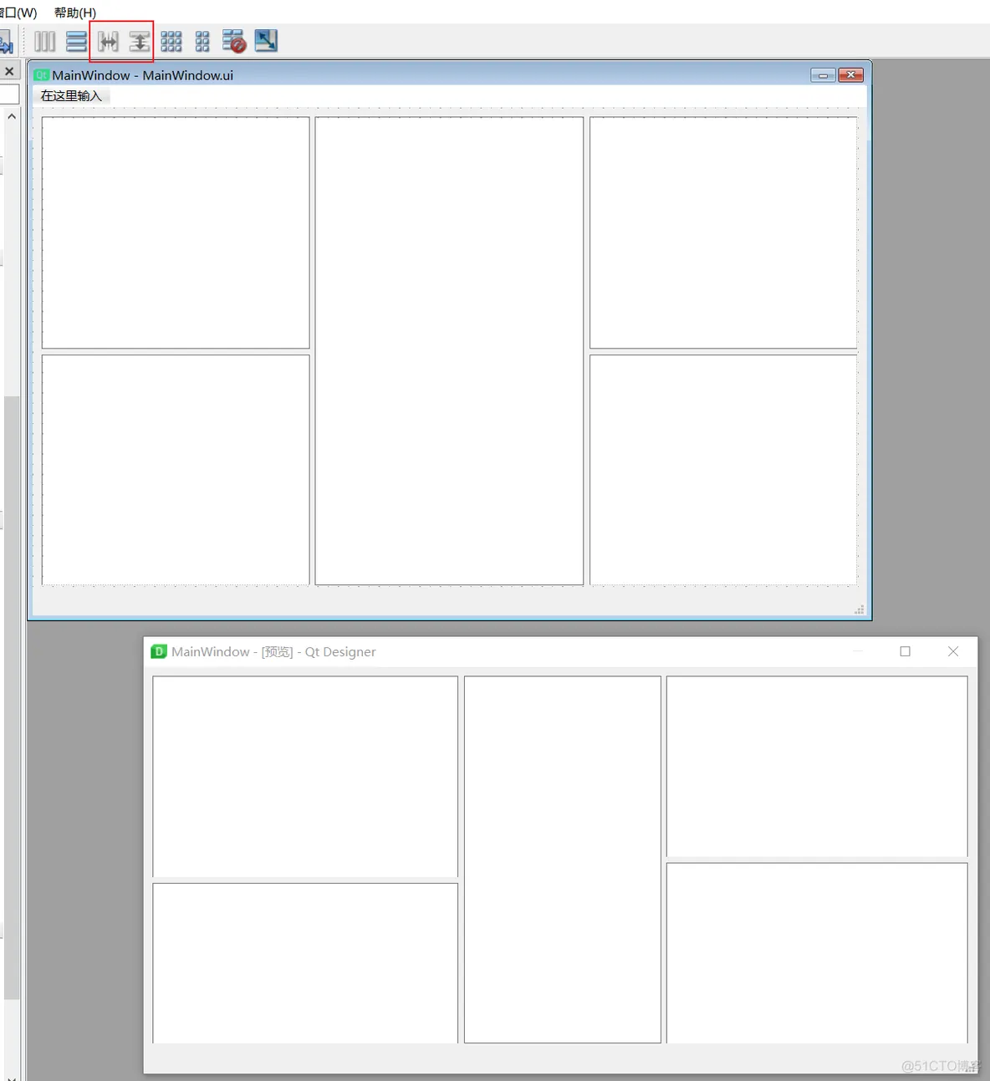Apply vertical splitter layout from toolbar

point(140,41)
